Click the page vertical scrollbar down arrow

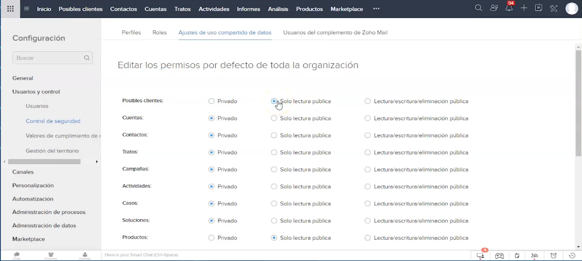tap(579, 247)
